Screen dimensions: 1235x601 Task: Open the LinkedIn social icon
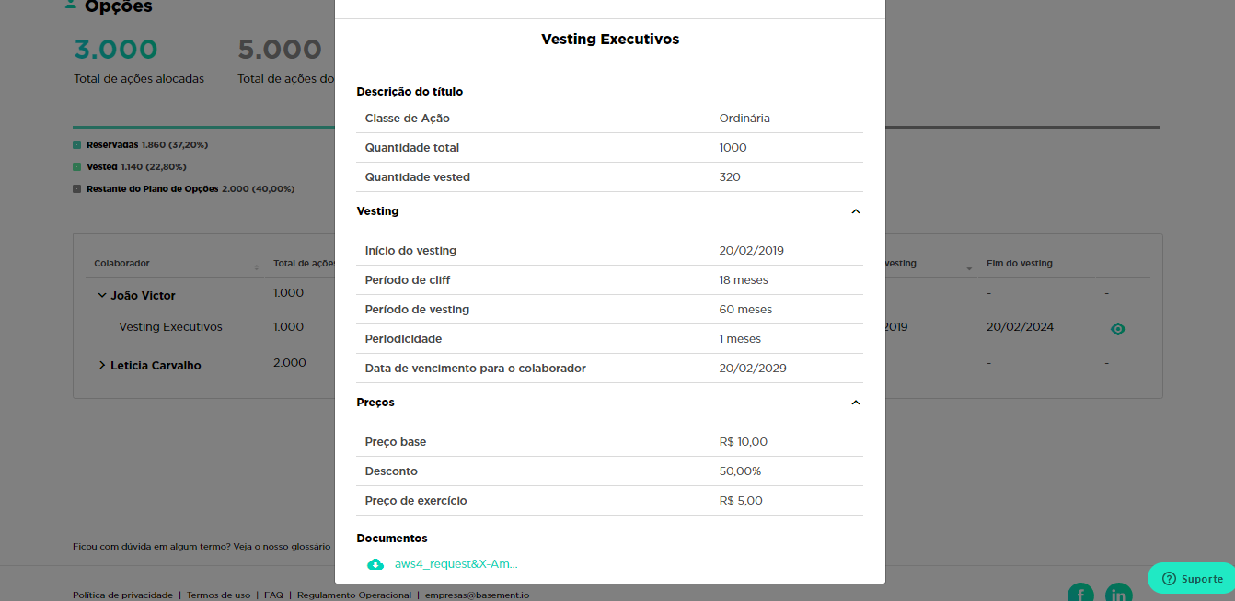pyautogui.click(x=1119, y=595)
